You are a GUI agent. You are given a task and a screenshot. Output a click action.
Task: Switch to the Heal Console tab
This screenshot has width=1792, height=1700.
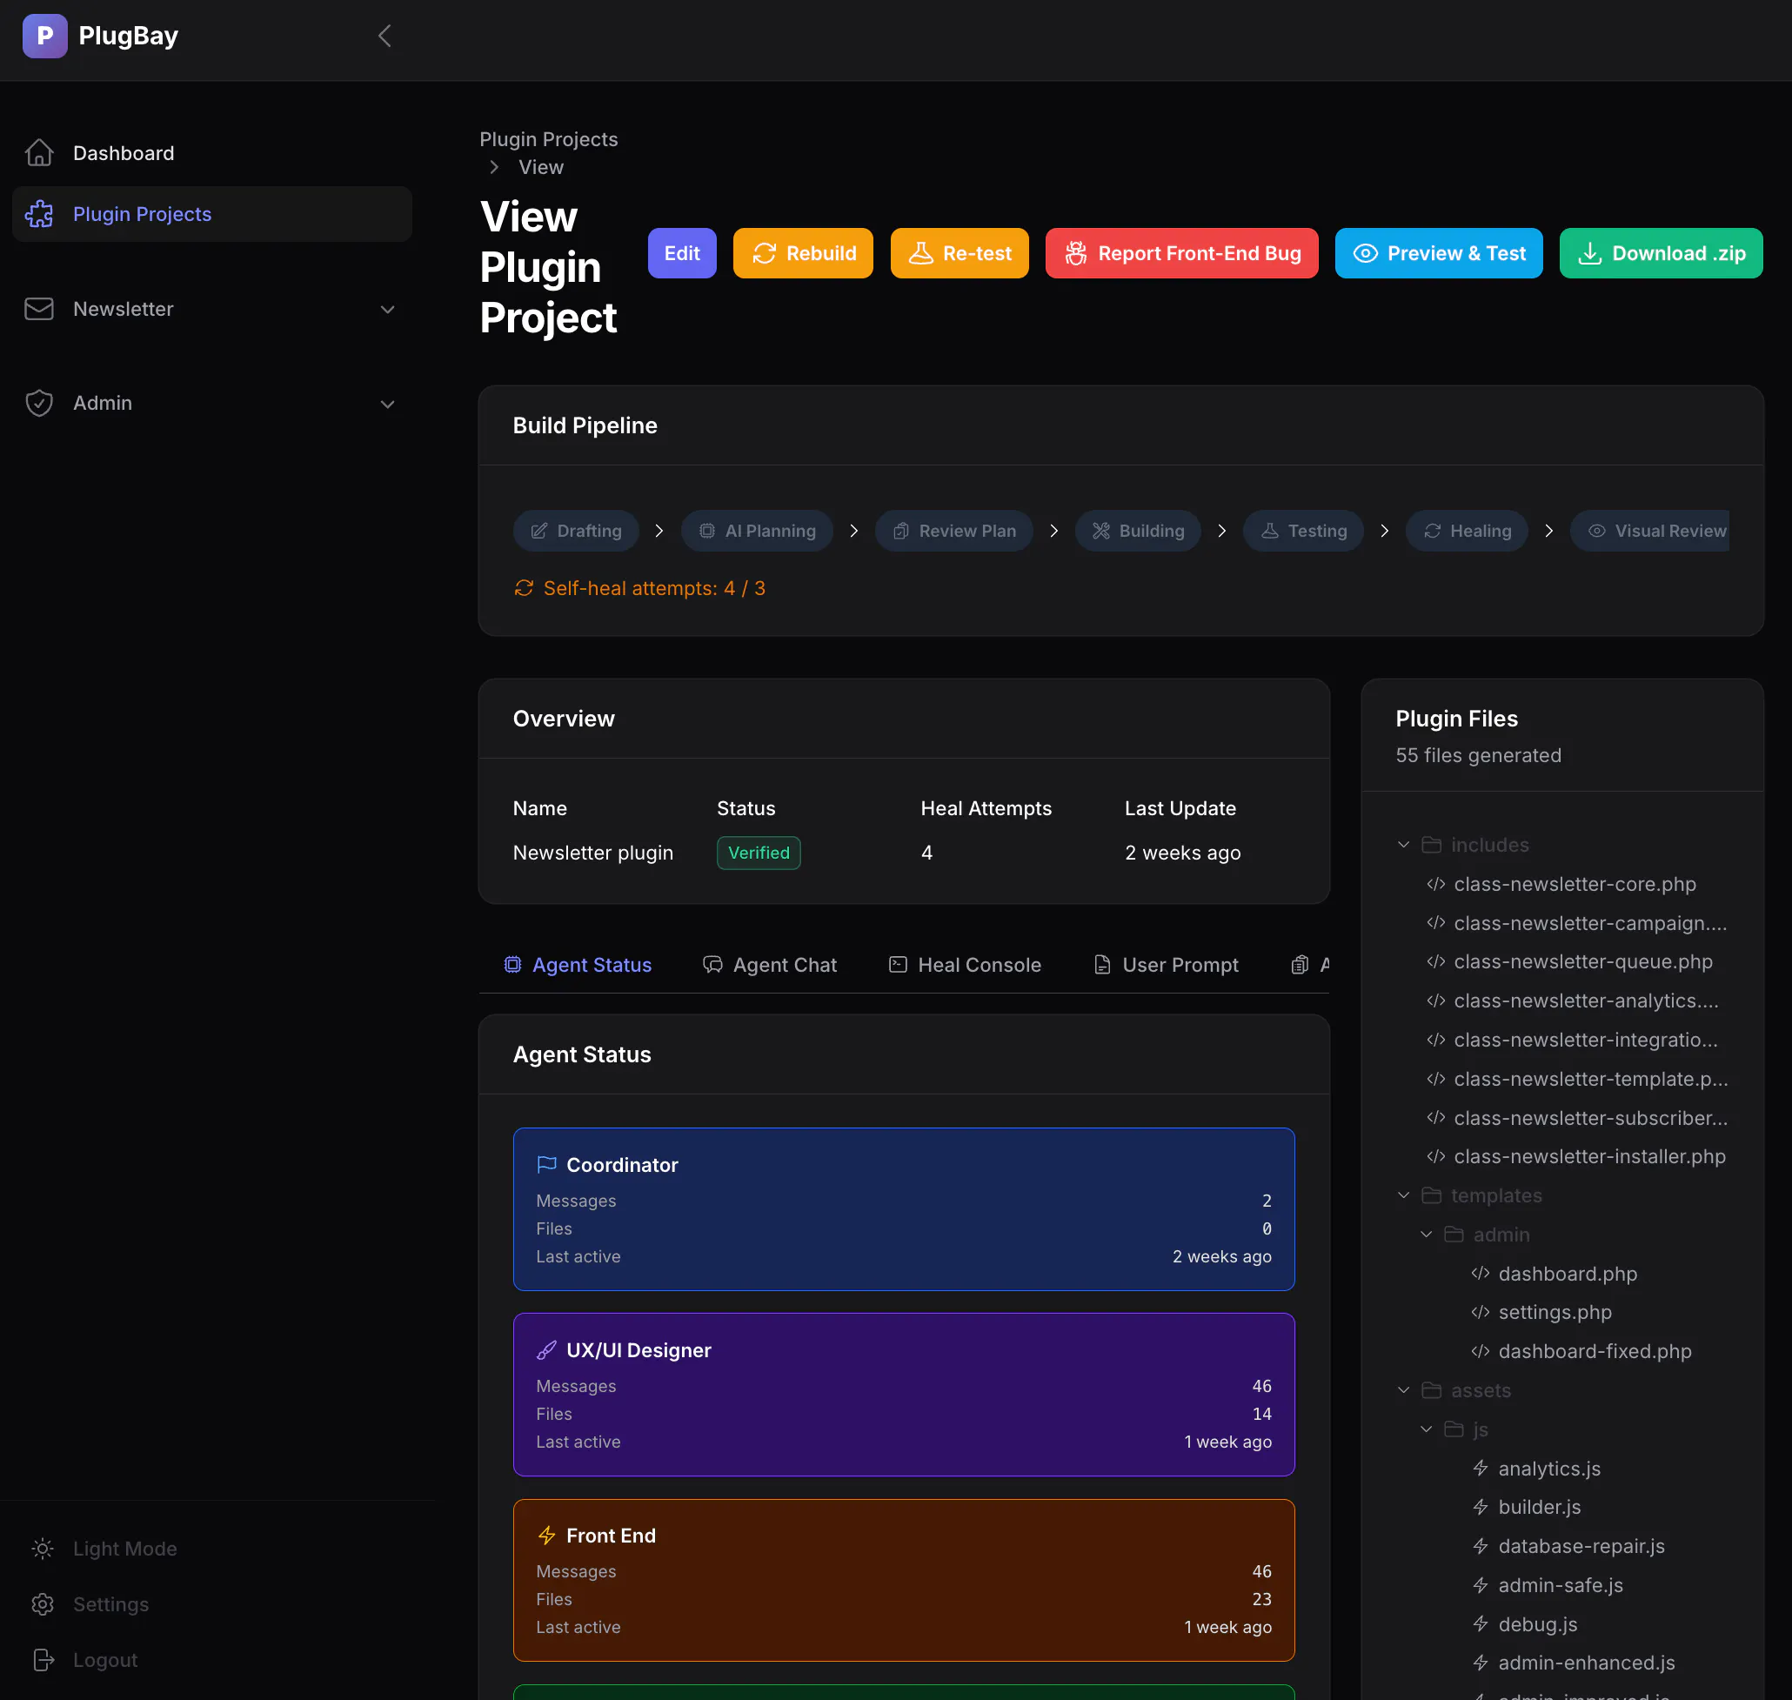[x=964, y=965]
